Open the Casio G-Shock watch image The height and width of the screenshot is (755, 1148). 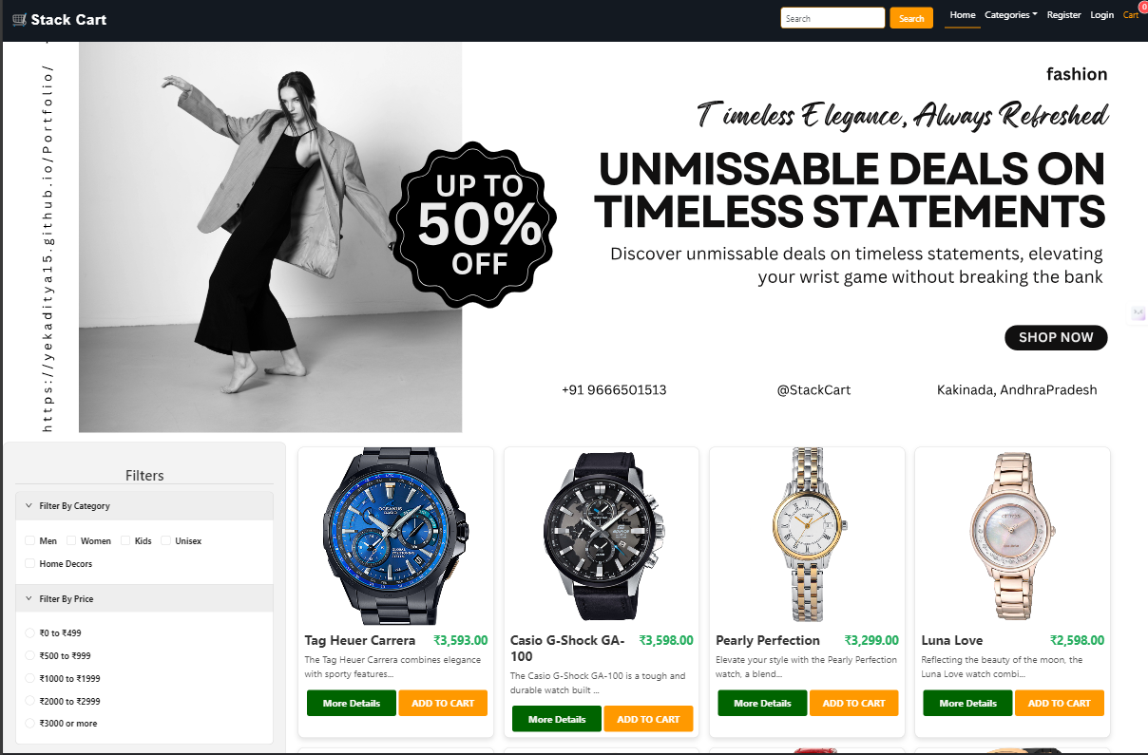point(602,536)
